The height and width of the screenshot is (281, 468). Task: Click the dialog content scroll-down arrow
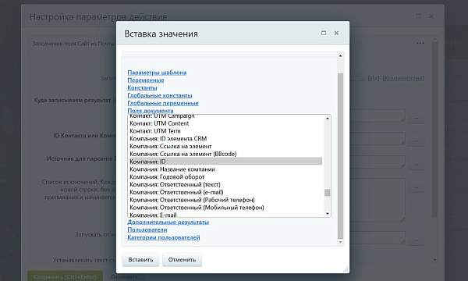pyautogui.click(x=340, y=242)
